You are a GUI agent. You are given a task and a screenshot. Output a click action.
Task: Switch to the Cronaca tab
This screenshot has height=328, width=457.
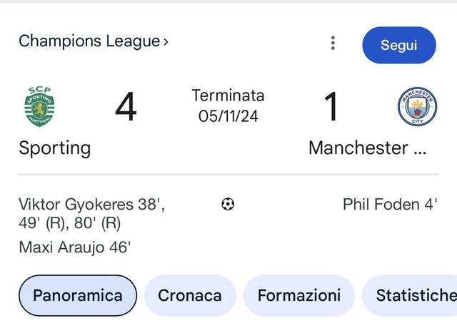pos(190,295)
